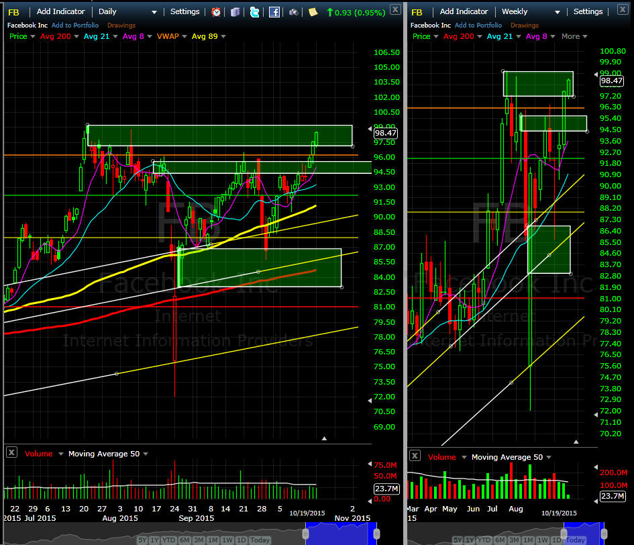
Task: Click the 10/19/2015 date label in weekly chart
Action: [x=559, y=513]
